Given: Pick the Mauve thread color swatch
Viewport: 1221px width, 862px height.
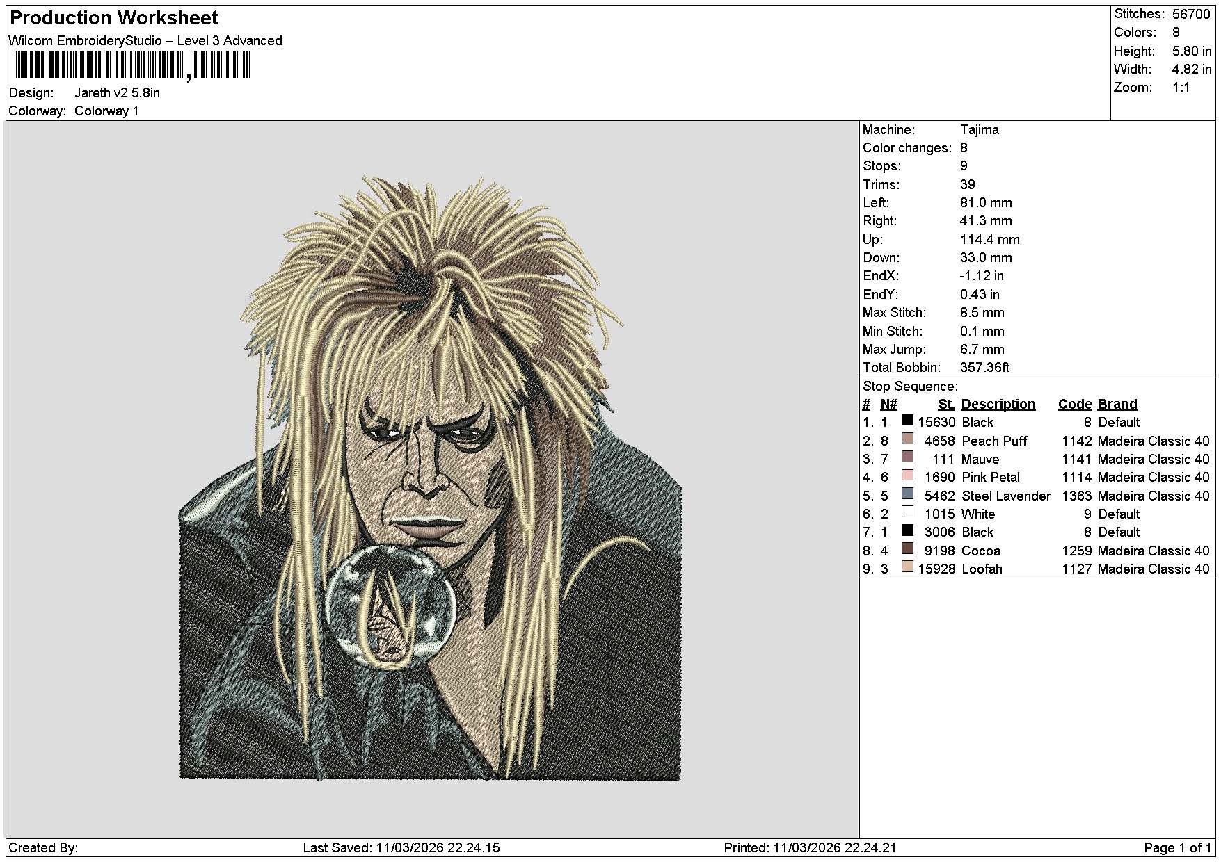Looking at the screenshot, I should [907, 457].
